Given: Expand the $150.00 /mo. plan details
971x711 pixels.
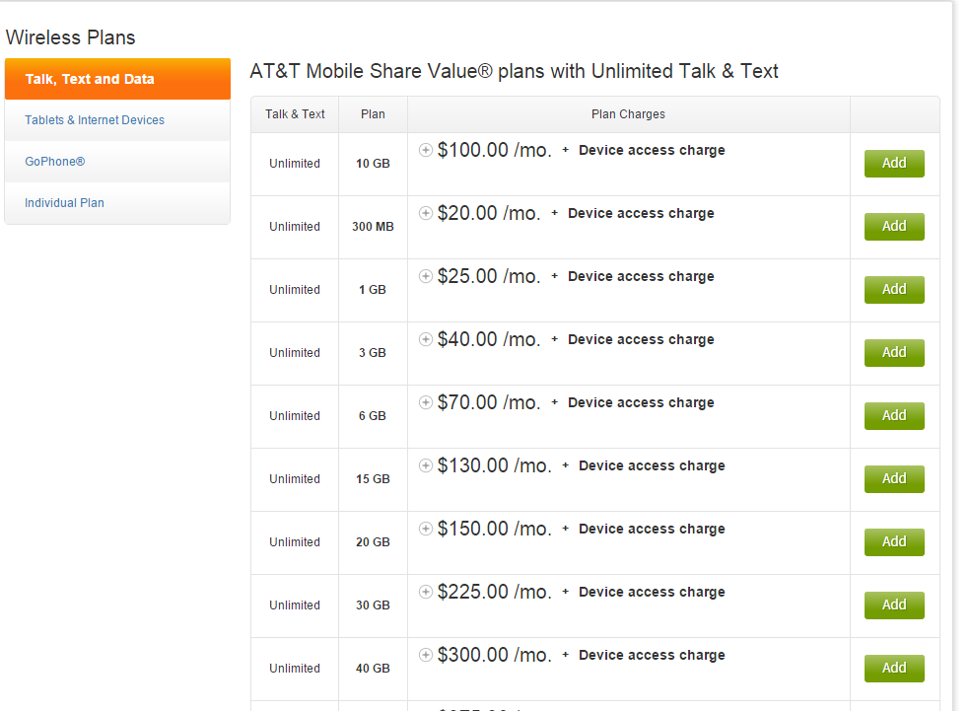Looking at the screenshot, I should [426, 529].
